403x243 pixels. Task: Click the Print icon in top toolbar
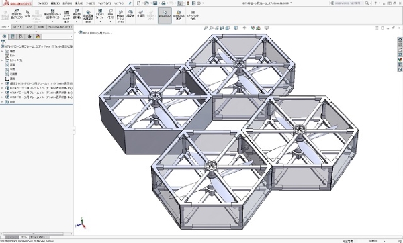click(x=163, y=3)
